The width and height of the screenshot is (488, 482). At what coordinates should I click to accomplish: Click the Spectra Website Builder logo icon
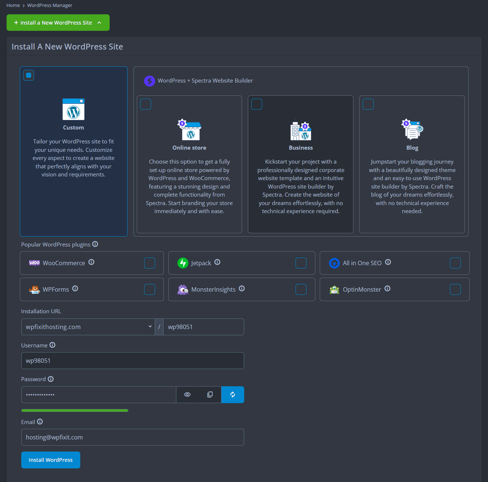[150, 81]
